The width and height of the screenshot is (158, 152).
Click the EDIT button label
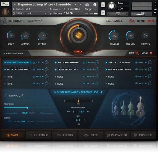pyautogui.click(x=131, y=53)
